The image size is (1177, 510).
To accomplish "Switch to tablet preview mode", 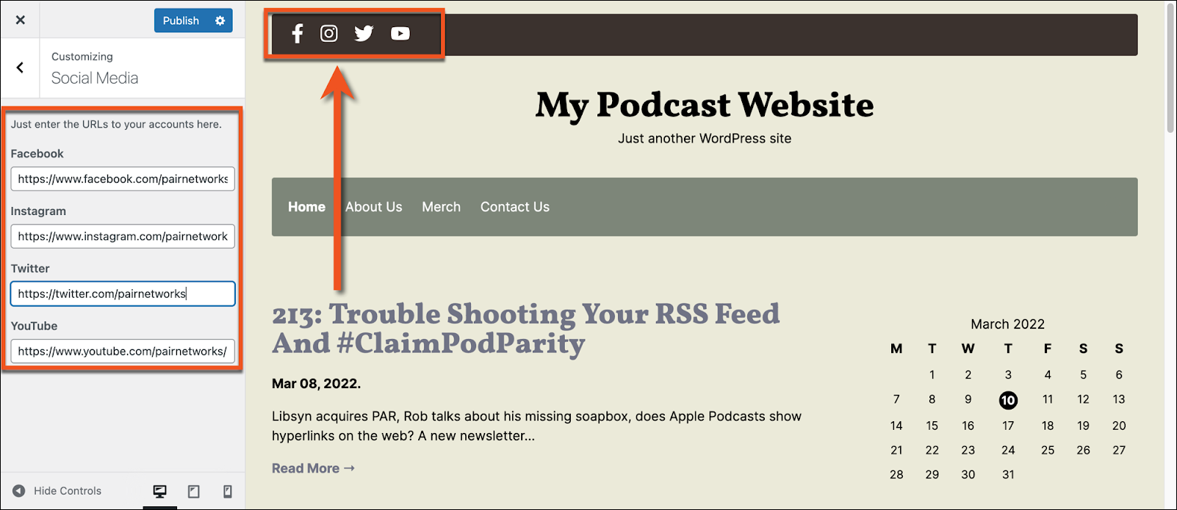I will tap(194, 492).
